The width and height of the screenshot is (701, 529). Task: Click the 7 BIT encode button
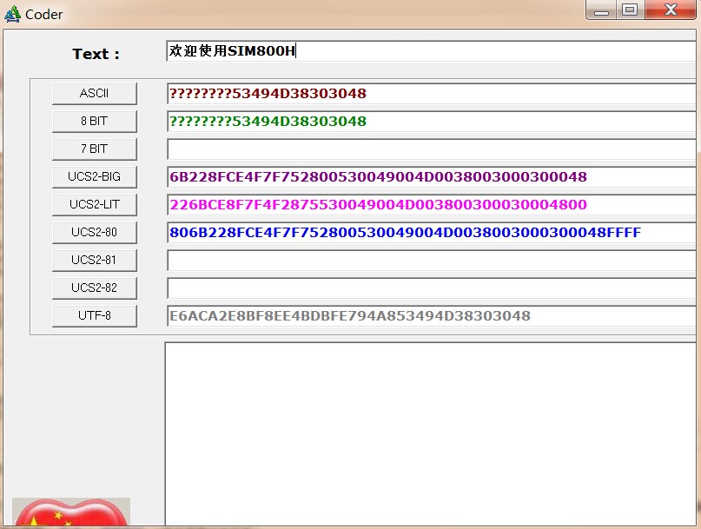point(95,149)
